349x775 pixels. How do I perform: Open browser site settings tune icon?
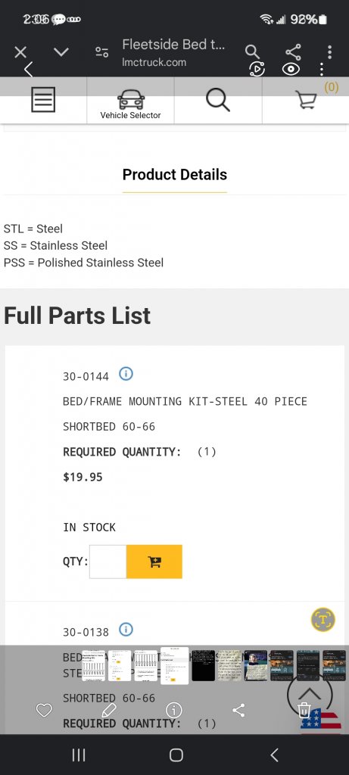click(x=102, y=52)
